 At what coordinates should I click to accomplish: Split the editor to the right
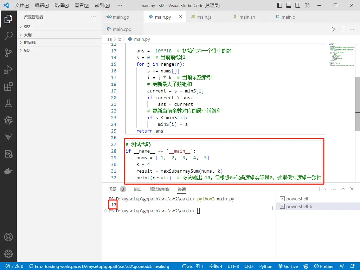343,29
